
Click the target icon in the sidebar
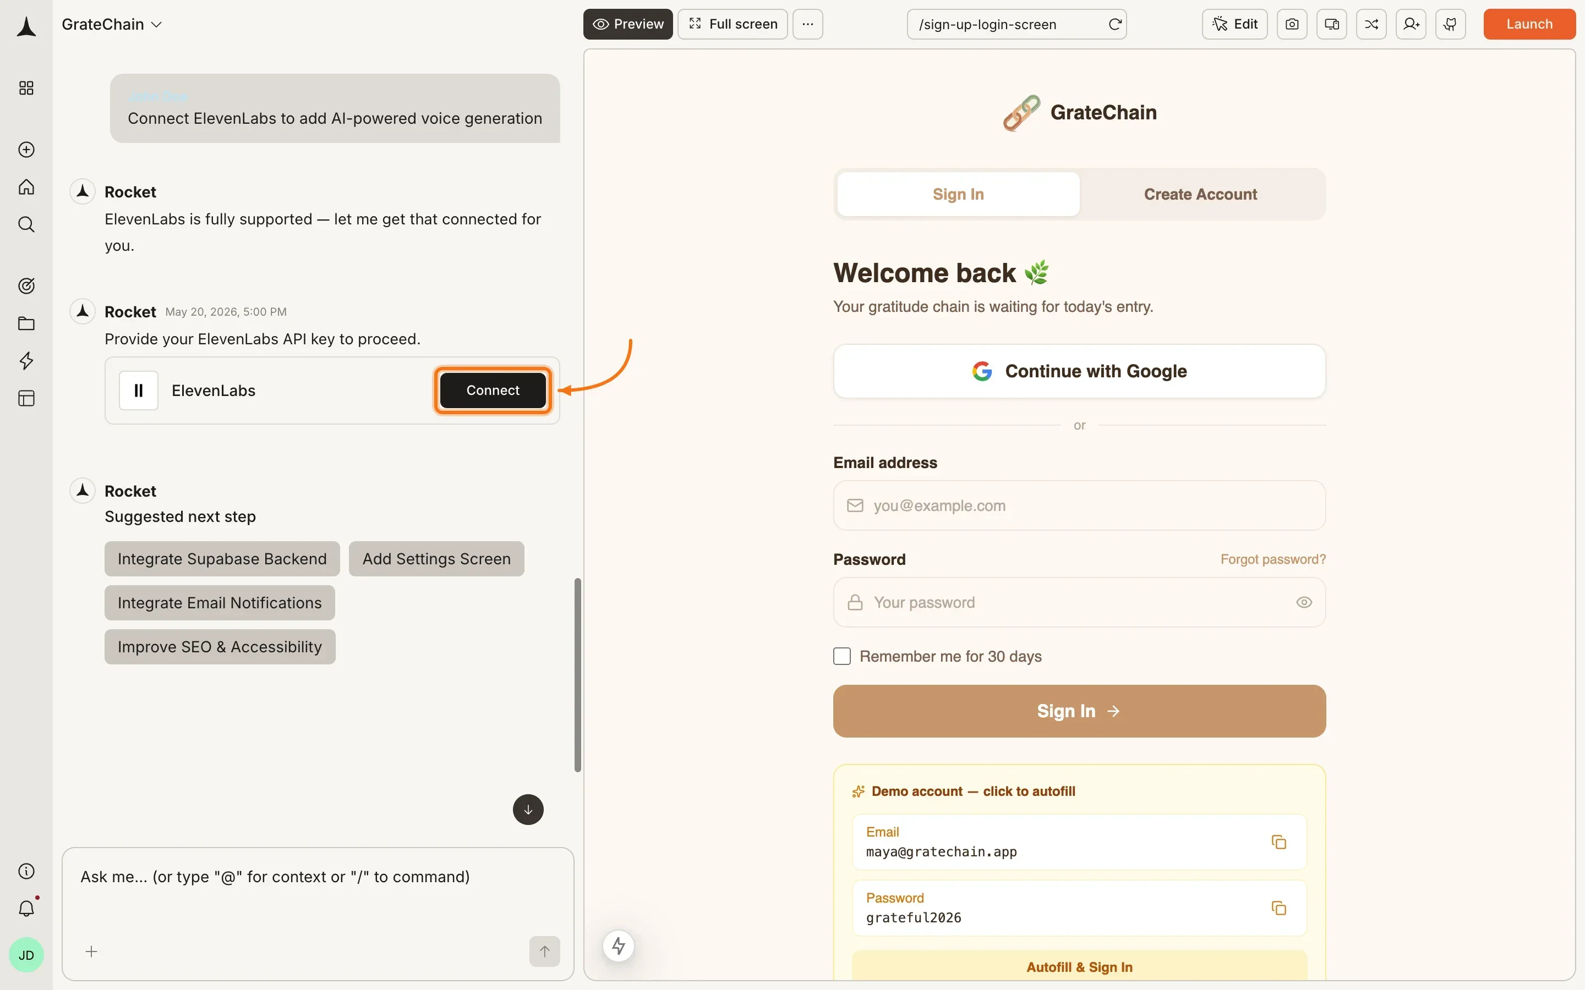click(26, 285)
